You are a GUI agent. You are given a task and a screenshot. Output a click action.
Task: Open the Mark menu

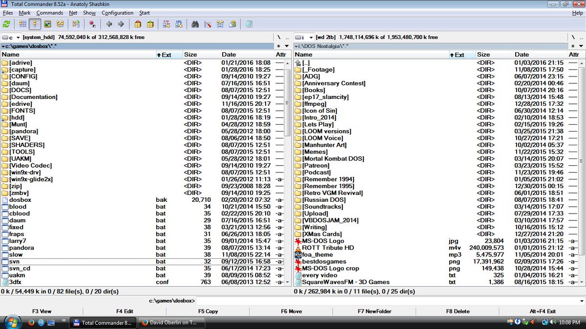pos(24,13)
